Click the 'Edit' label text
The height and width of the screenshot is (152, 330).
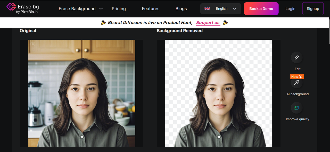tap(298, 69)
